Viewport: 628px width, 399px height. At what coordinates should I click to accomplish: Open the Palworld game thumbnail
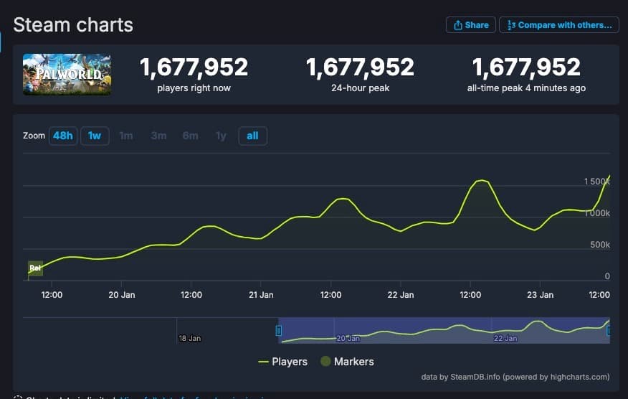pos(67,74)
